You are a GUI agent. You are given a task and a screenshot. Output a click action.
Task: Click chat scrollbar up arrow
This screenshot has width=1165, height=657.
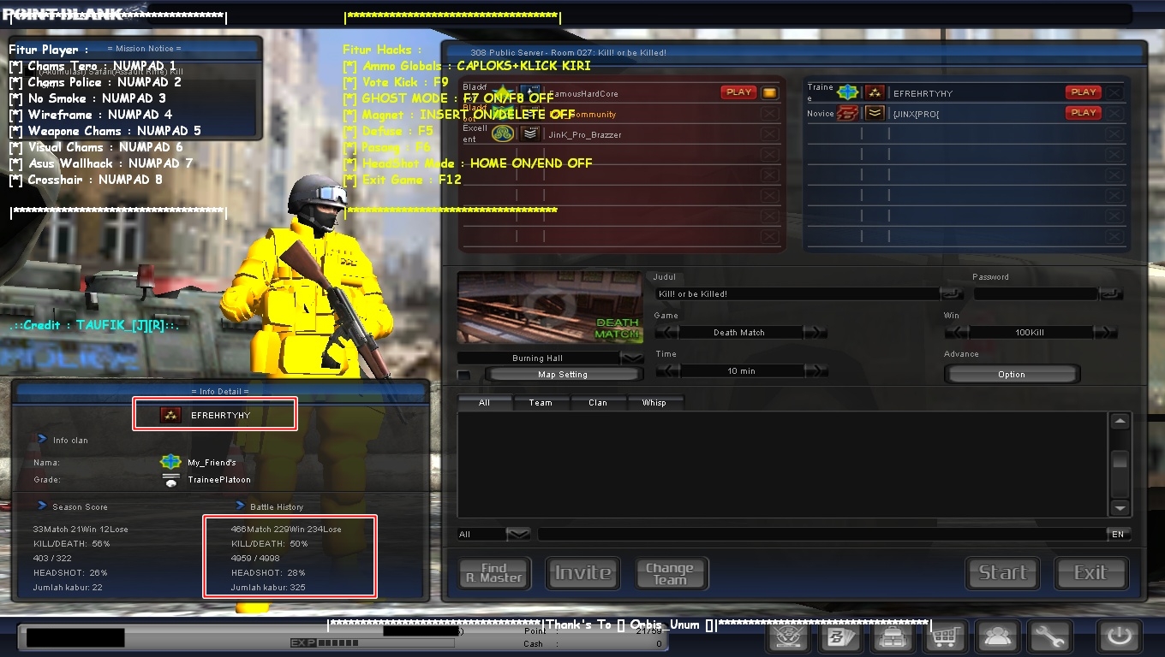[x=1120, y=421]
